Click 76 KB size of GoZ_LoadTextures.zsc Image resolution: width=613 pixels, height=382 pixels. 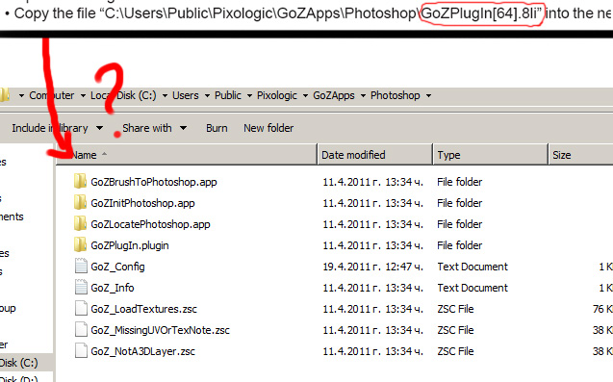click(602, 309)
